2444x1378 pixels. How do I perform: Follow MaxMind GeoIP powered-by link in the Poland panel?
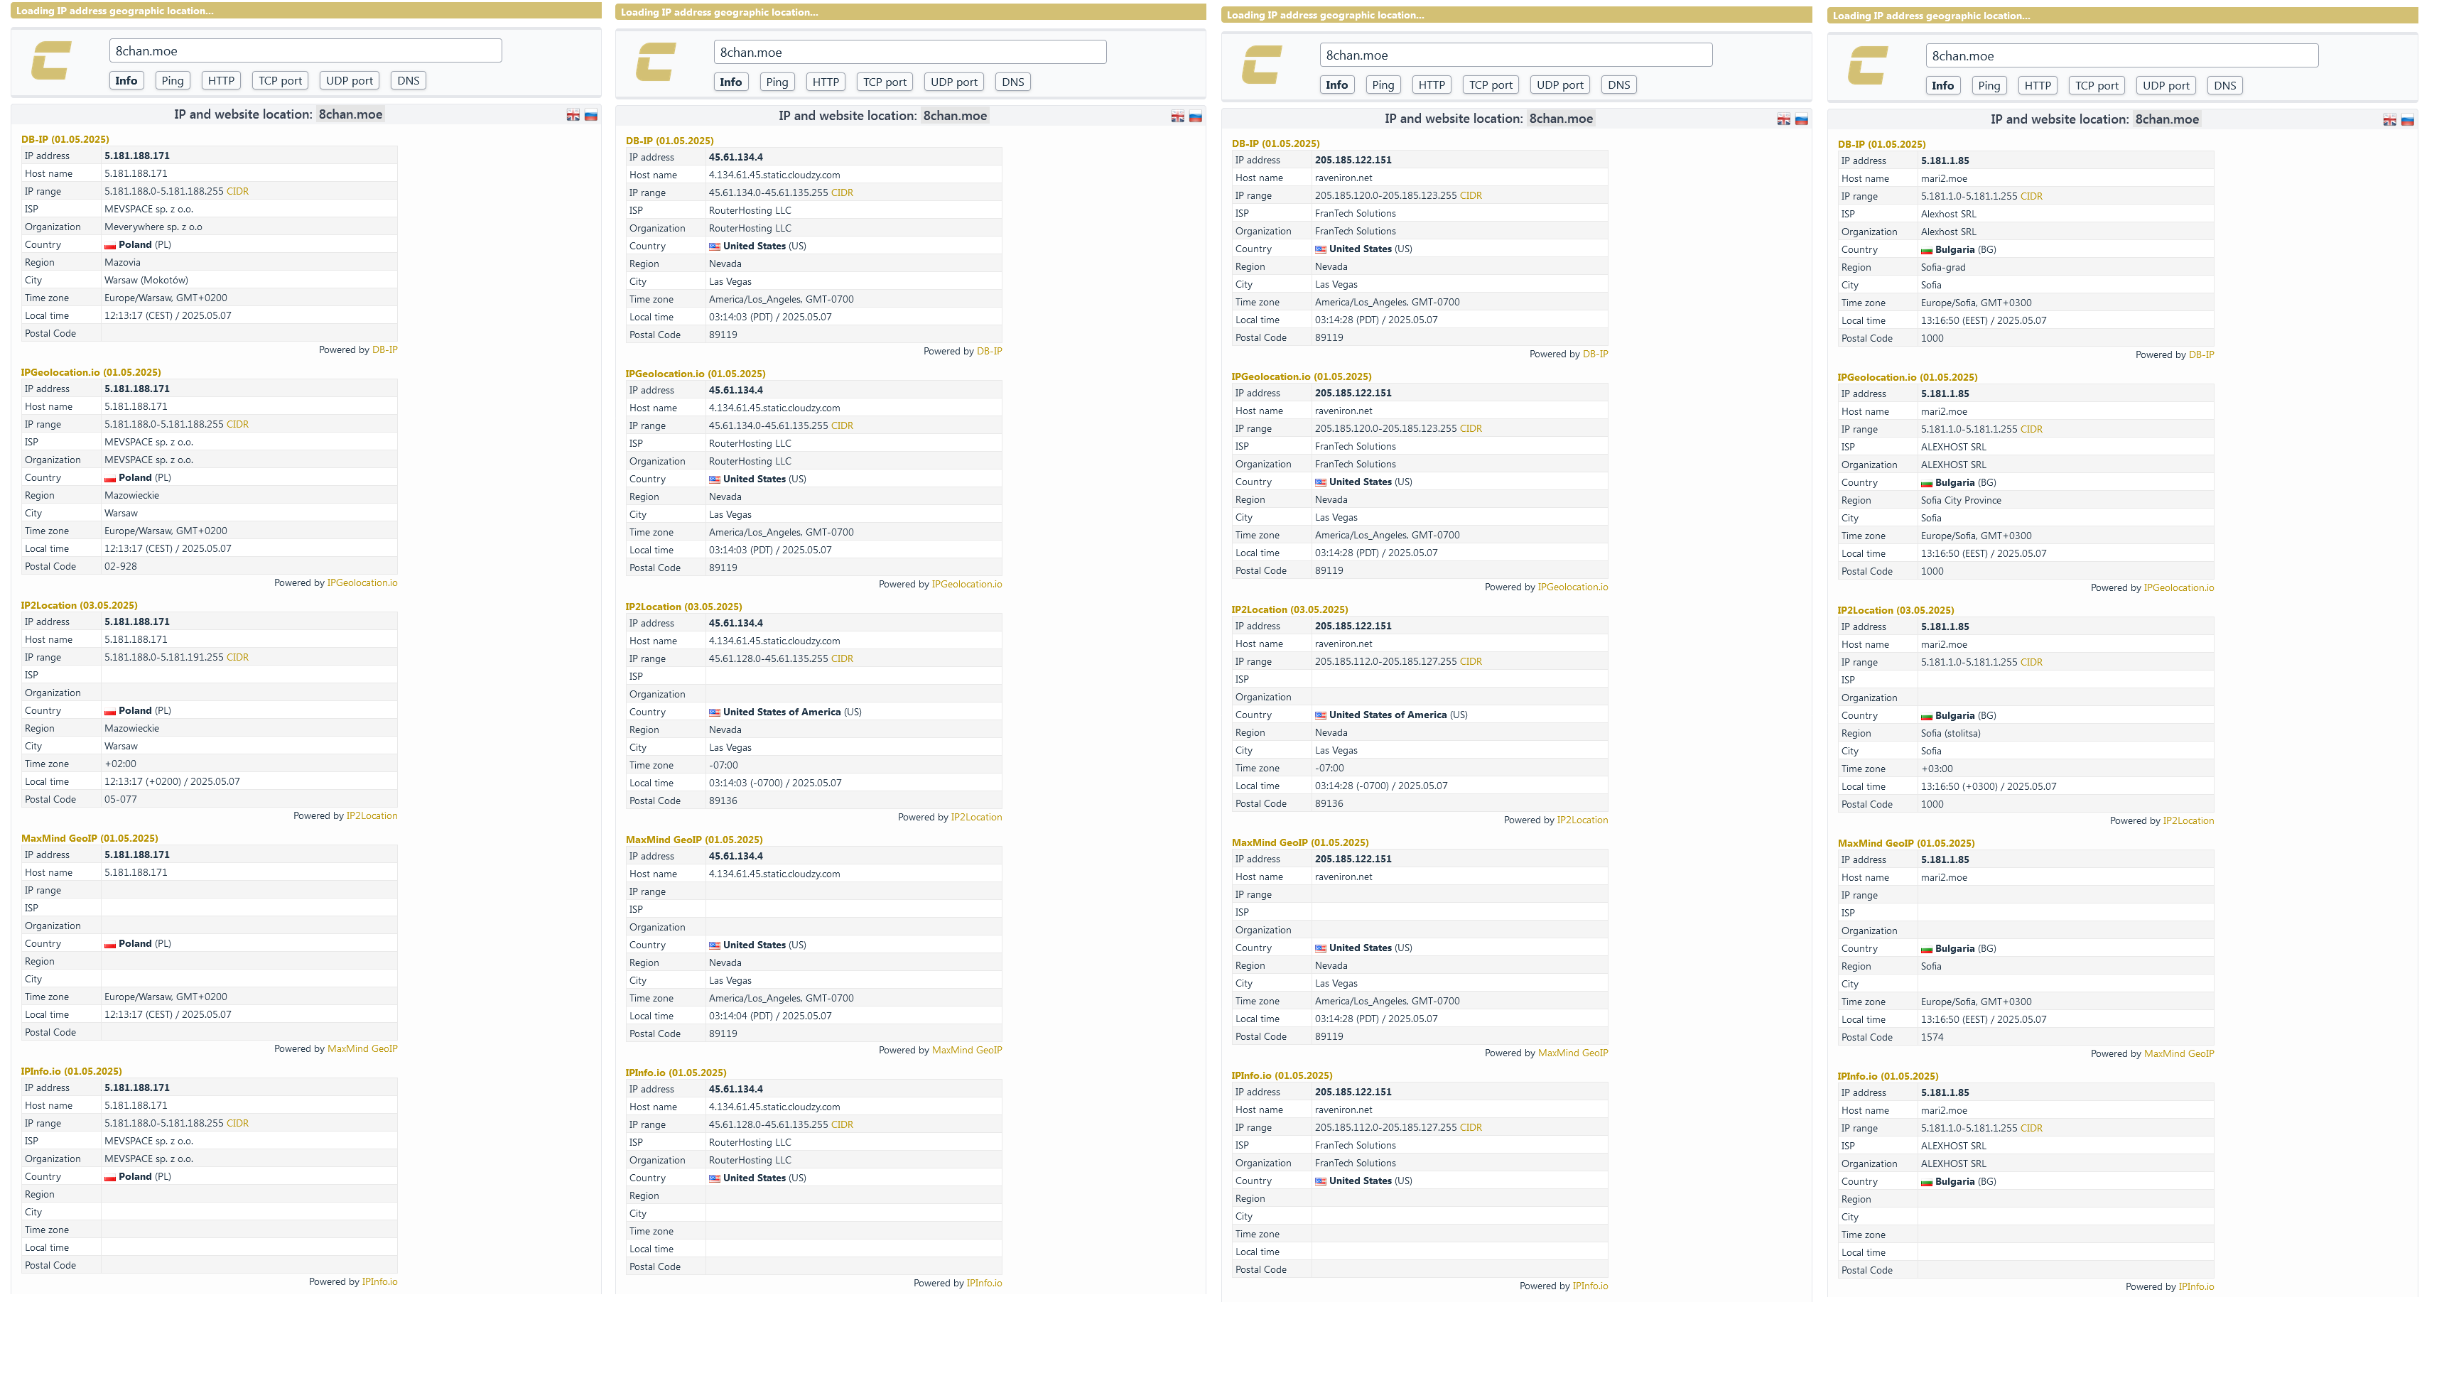(x=362, y=1049)
